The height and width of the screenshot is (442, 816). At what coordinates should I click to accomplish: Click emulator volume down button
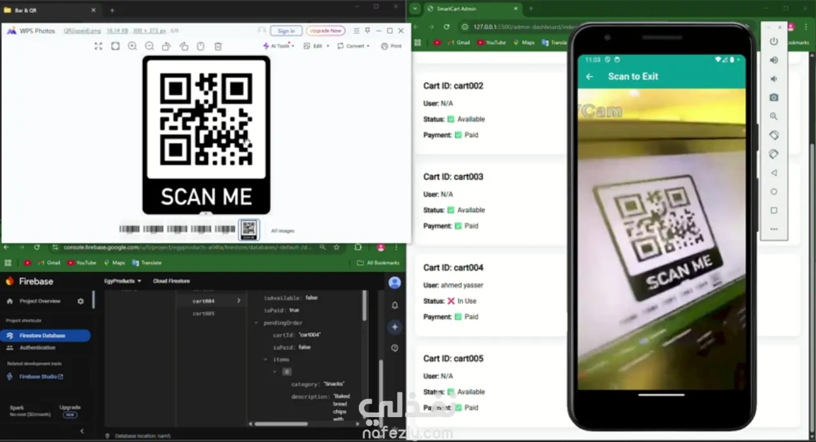pyautogui.click(x=774, y=79)
